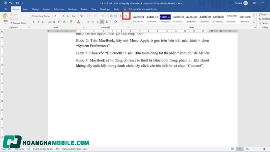The height and width of the screenshot is (152, 270).
Task: Click the Paste button
Action: tap(5, 19)
